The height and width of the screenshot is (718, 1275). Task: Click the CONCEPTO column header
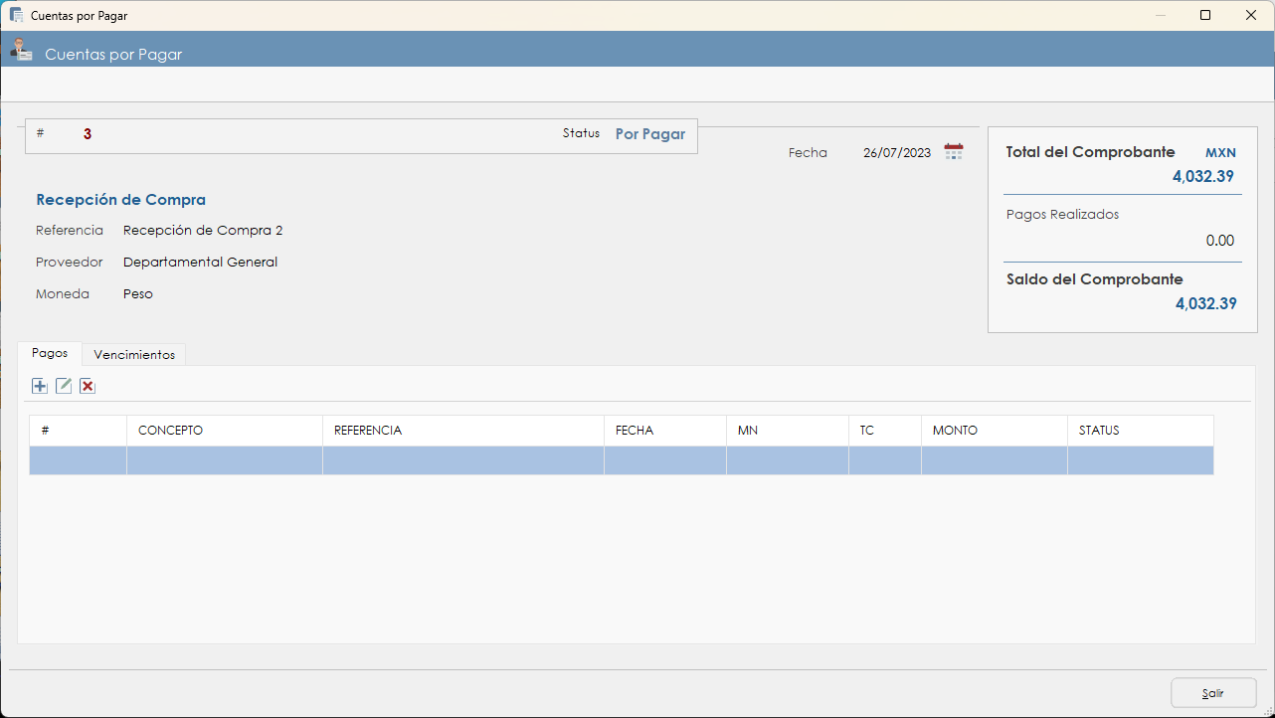coord(224,431)
